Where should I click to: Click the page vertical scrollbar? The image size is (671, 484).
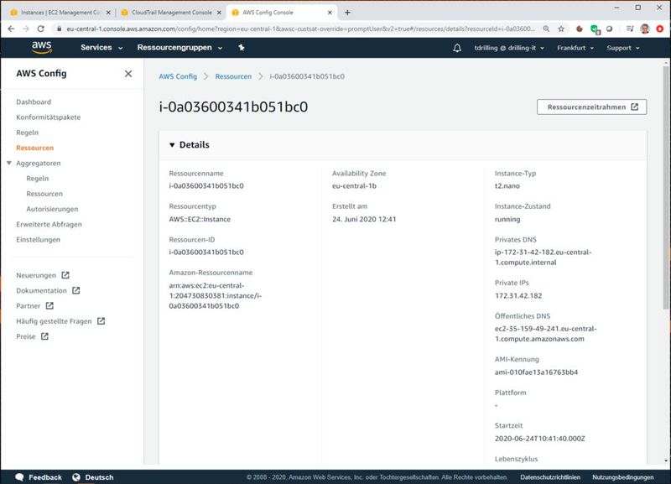pos(666,187)
